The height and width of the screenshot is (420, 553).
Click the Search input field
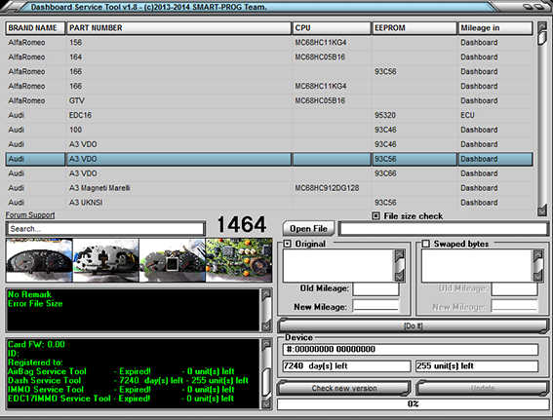tap(105, 229)
